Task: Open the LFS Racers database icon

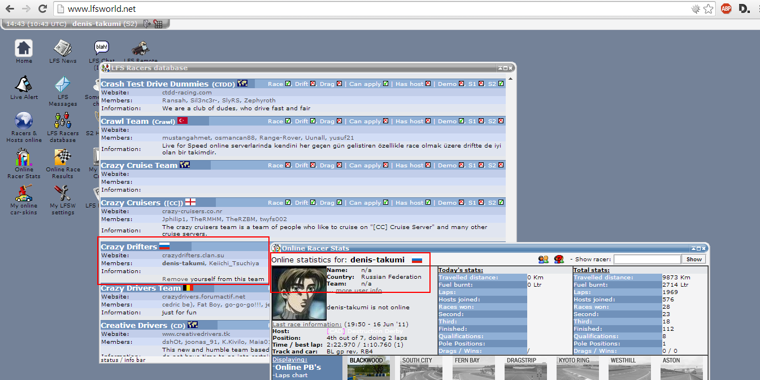Action: tap(62, 120)
